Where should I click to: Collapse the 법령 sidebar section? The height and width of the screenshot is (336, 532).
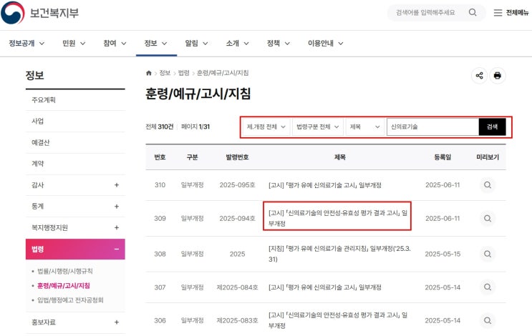point(117,249)
